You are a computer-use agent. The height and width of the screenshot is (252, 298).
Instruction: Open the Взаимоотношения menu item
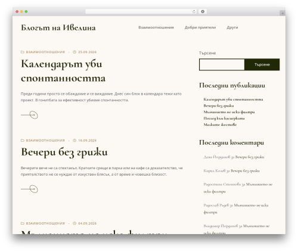pos(156,27)
